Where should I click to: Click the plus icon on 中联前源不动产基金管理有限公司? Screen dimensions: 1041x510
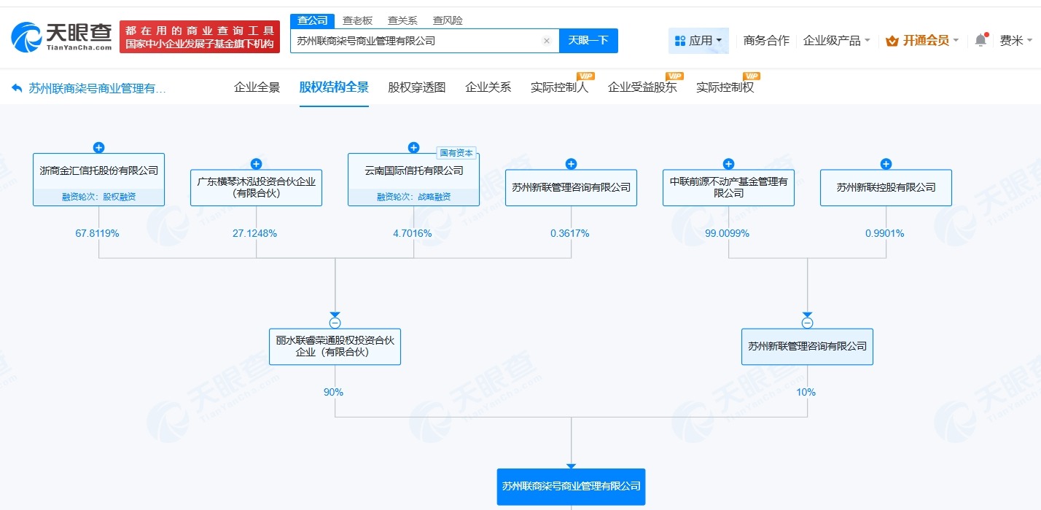(x=728, y=164)
